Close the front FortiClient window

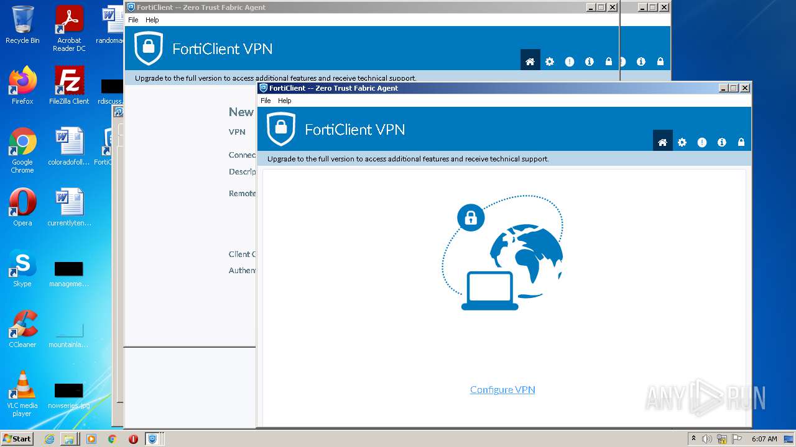click(x=745, y=88)
